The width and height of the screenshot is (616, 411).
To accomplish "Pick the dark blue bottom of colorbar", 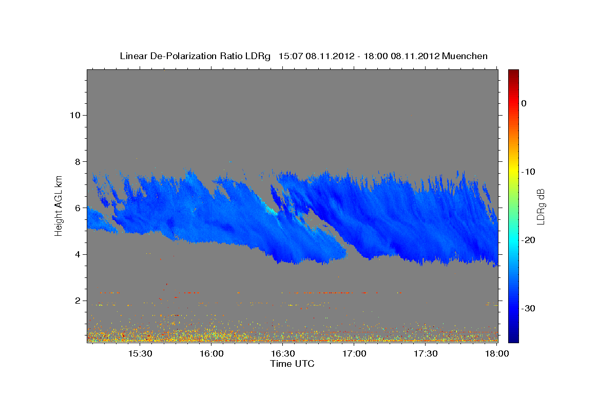I will click(513, 338).
